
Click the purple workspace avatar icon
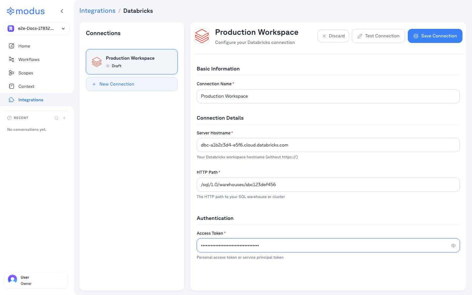click(x=11, y=29)
